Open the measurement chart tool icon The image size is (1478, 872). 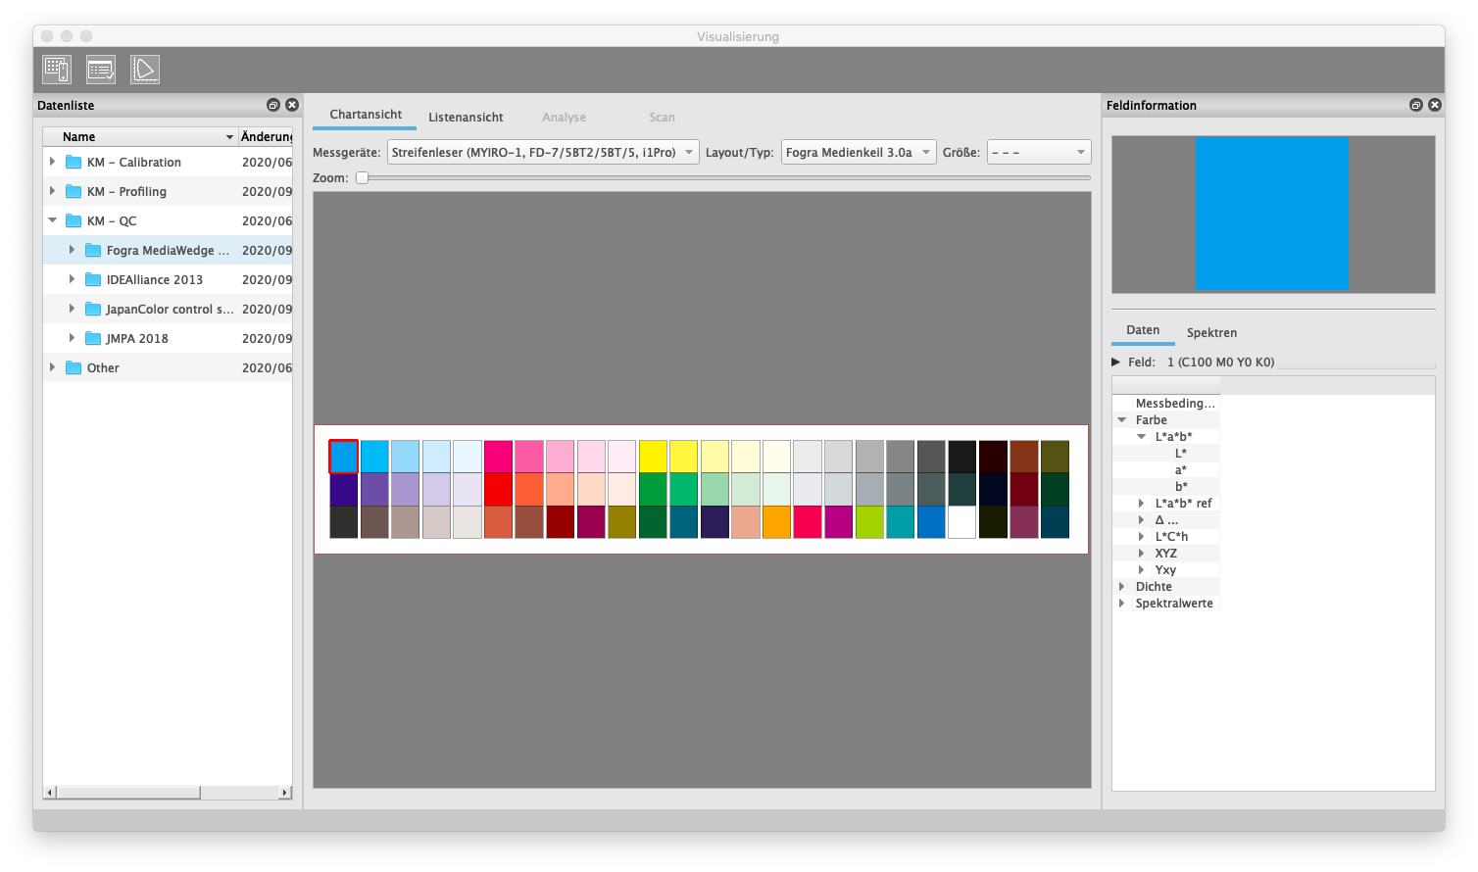57,70
